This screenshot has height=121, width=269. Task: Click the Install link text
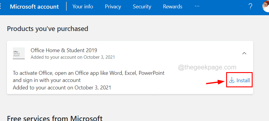click(x=243, y=80)
